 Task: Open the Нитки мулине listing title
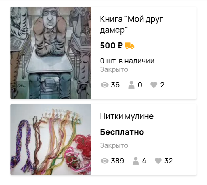(x=127, y=116)
